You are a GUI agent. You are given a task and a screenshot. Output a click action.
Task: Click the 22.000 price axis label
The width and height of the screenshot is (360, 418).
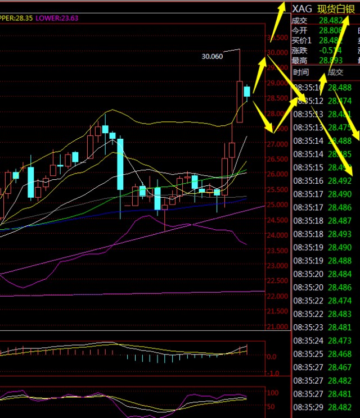coord(277,296)
